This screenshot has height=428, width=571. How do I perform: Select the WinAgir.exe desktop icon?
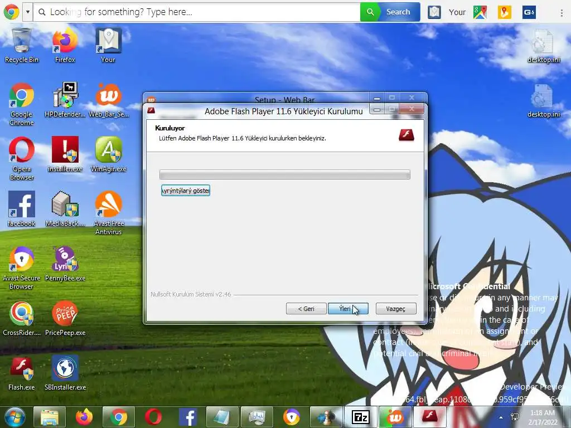point(108,155)
